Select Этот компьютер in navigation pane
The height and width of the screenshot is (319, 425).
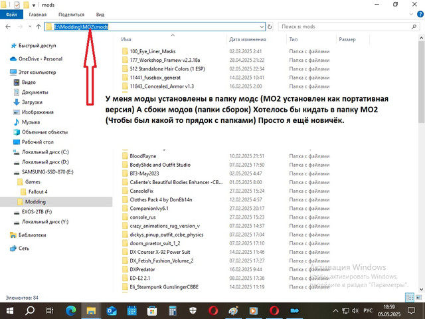pyautogui.click(x=33, y=72)
